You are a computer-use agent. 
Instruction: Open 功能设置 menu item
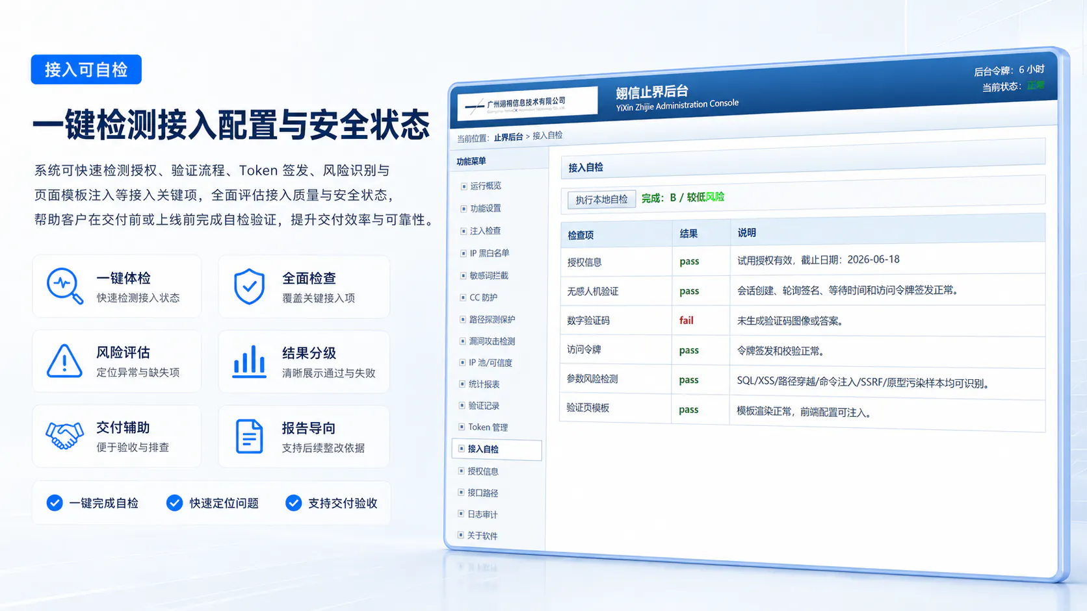point(486,208)
